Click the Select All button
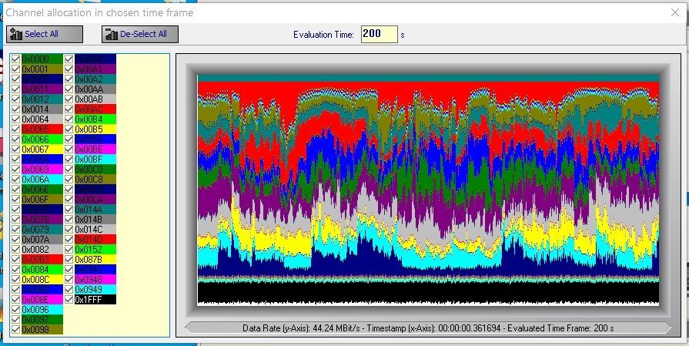The height and width of the screenshot is (346, 689). pyautogui.click(x=44, y=34)
